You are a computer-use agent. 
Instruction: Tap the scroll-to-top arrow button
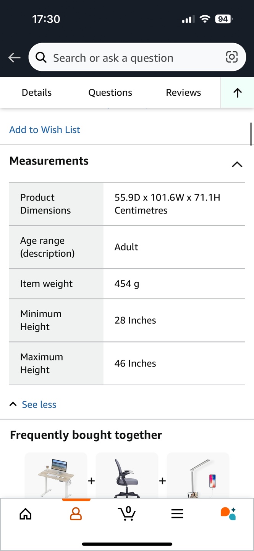pyautogui.click(x=237, y=93)
